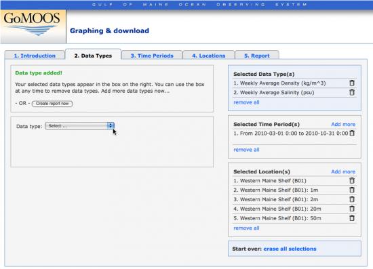Erase all selections to start over
Image resolution: width=373 pixels, height=269 pixels.
[x=290, y=249]
